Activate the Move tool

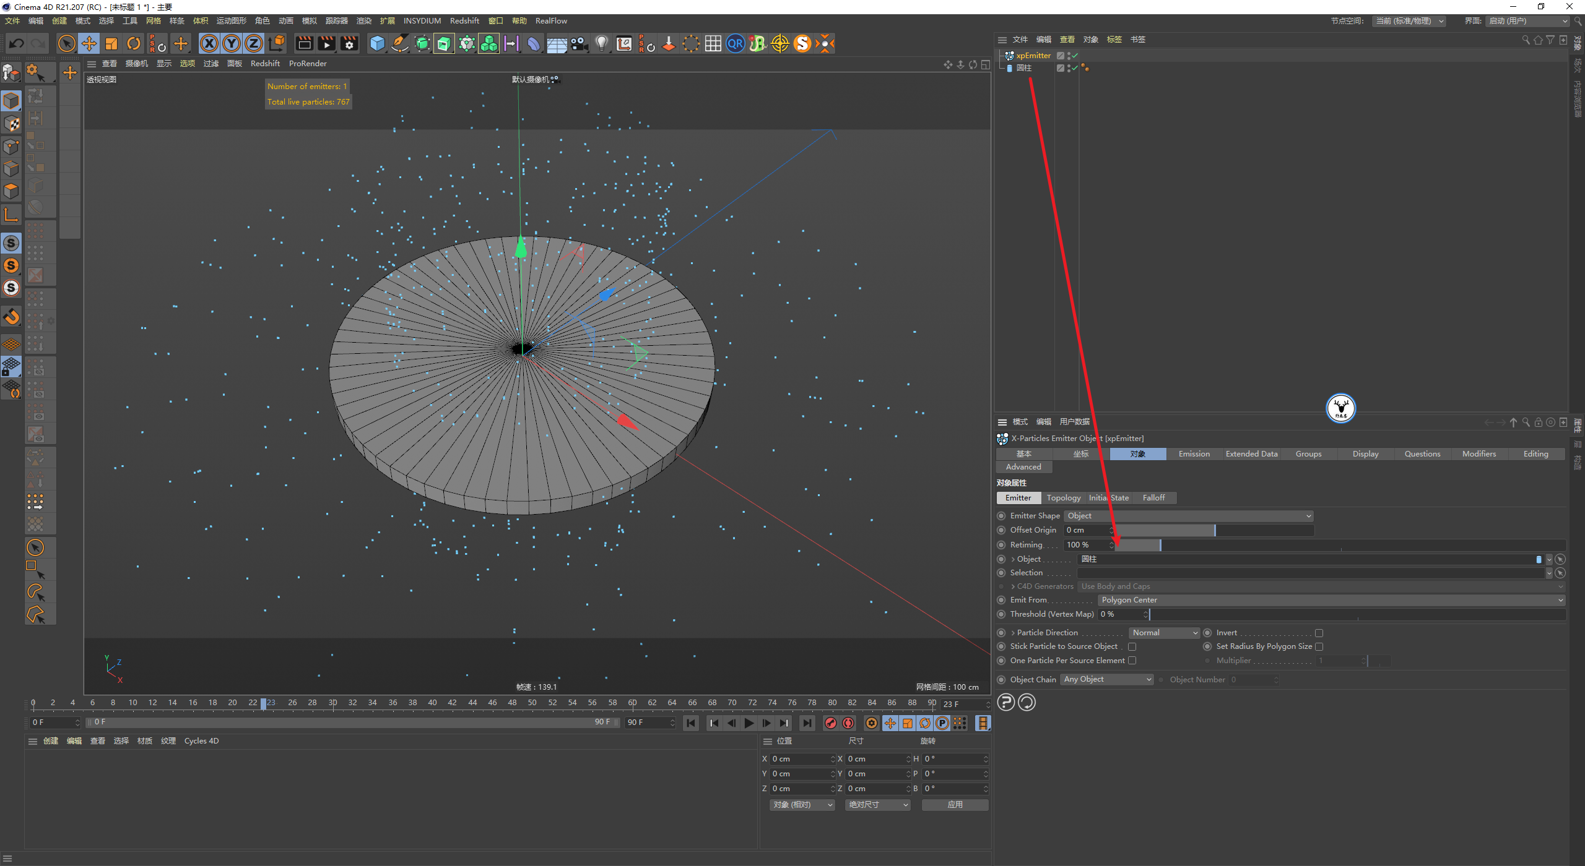89,43
